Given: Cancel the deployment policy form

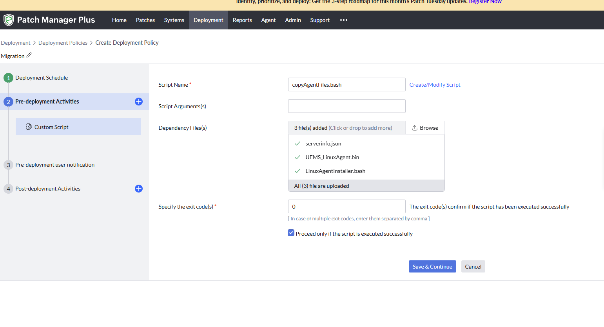Looking at the screenshot, I should point(473,267).
